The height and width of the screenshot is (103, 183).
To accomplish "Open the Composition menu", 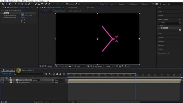I will pyautogui.click(x=12, y=1).
